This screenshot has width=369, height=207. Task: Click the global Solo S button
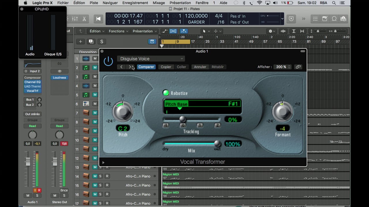tap(101, 41)
